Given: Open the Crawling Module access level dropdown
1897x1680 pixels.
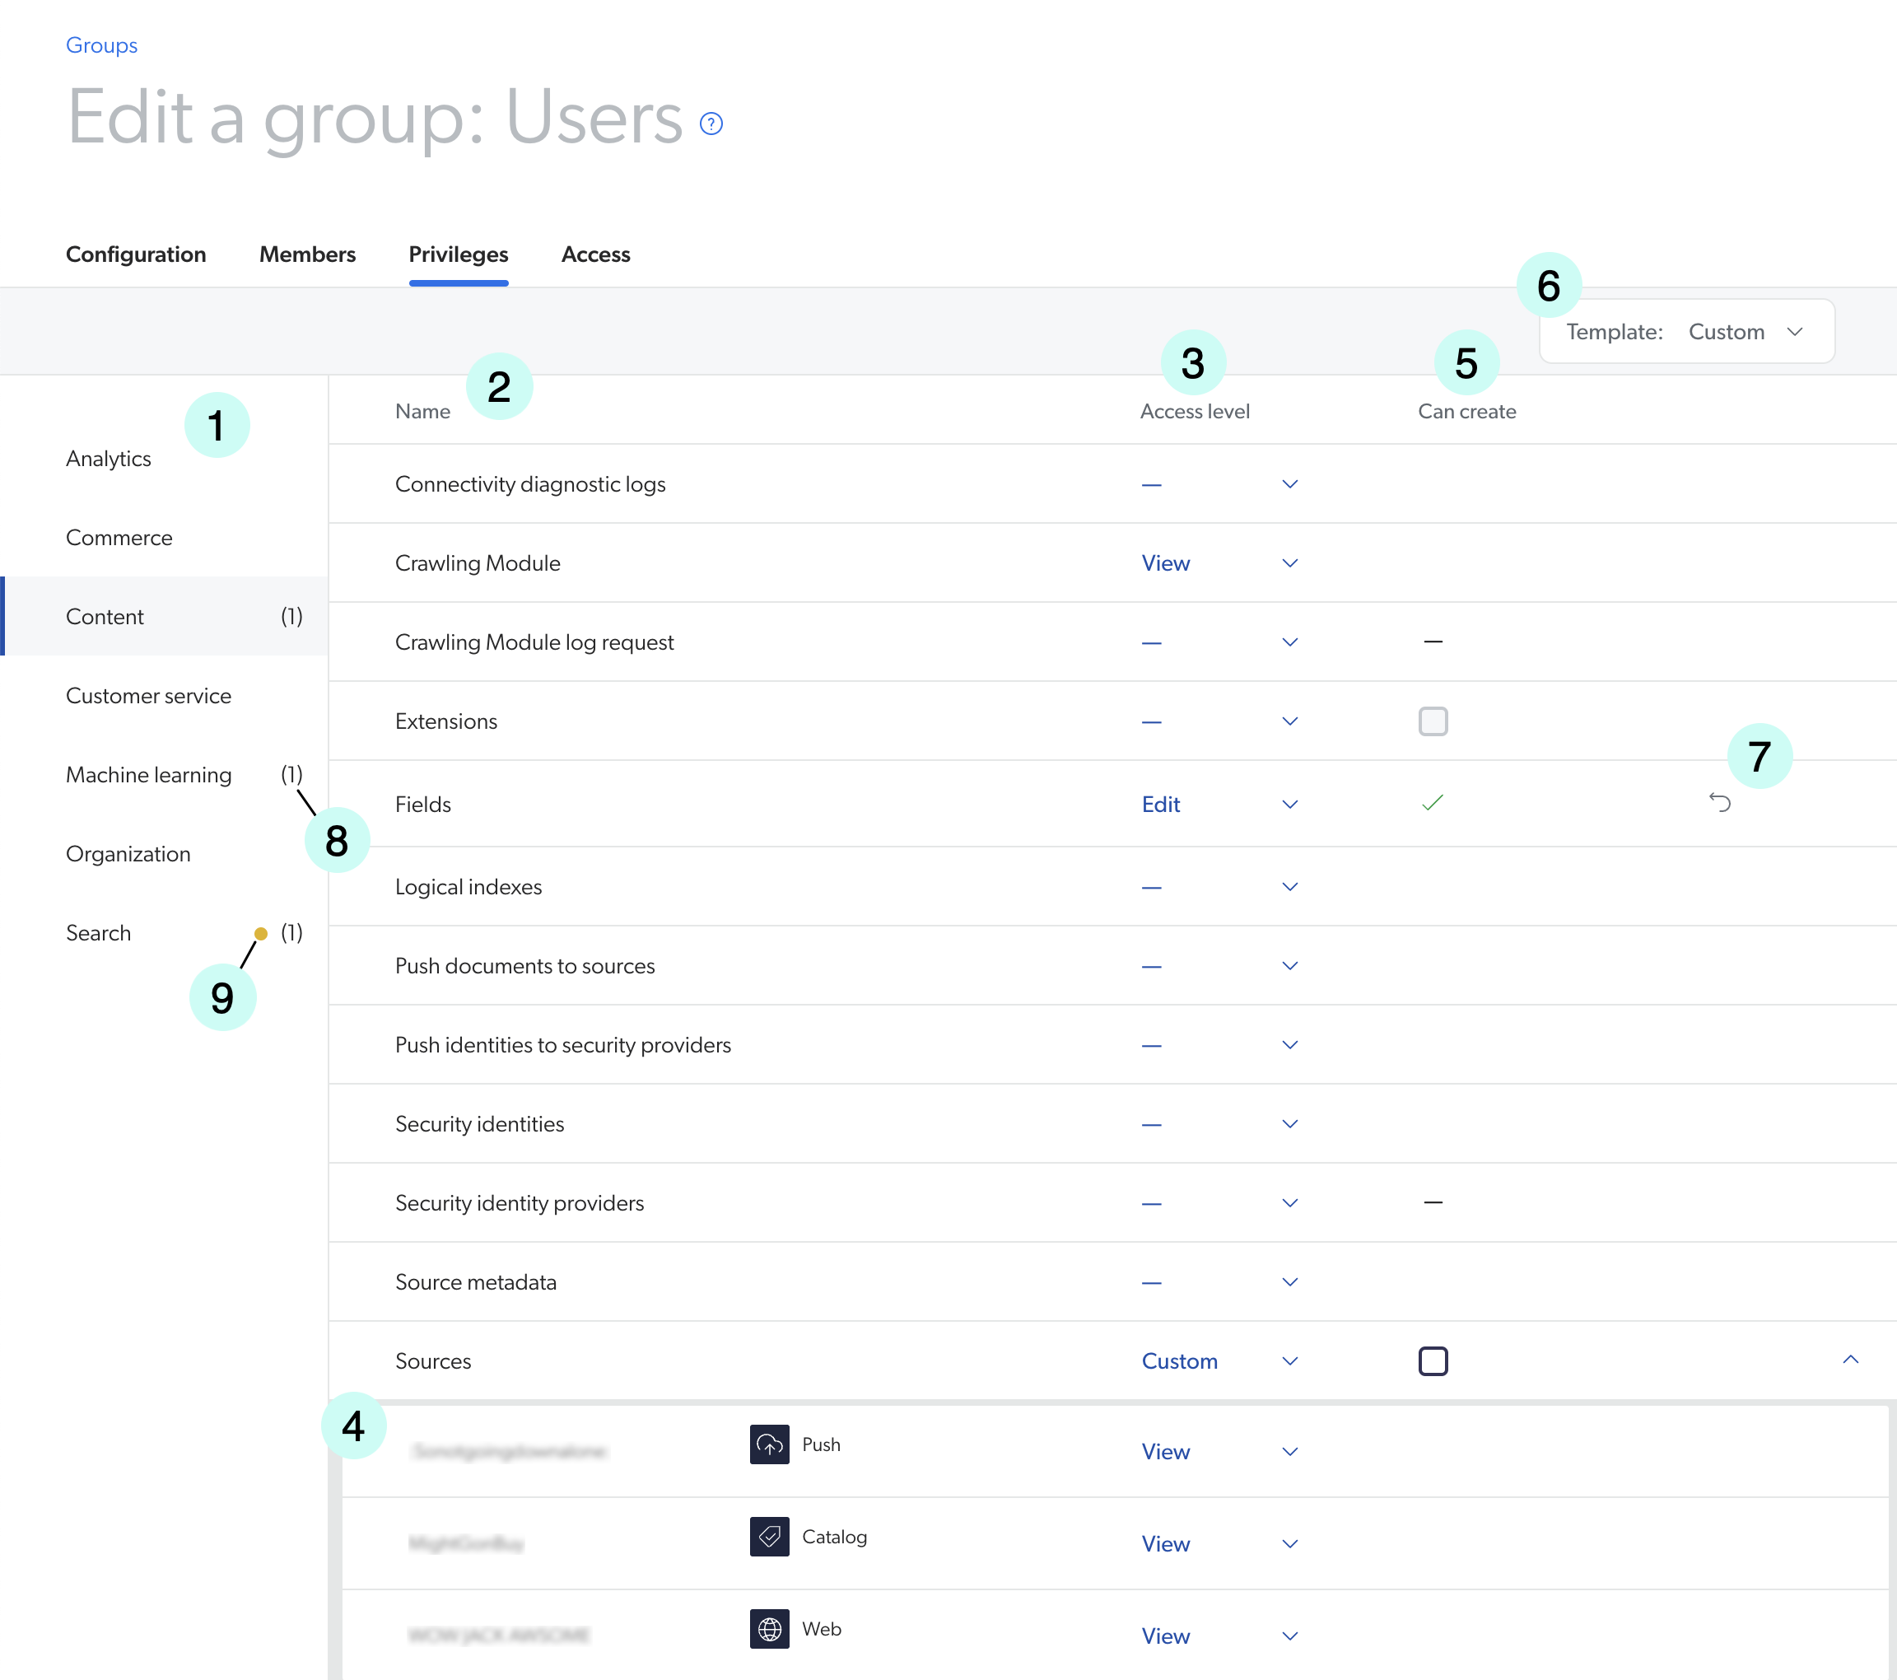Looking at the screenshot, I should click(x=1289, y=562).
